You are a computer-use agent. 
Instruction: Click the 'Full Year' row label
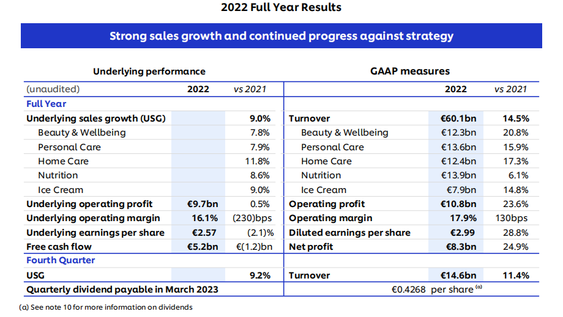[x=46, y=104]
